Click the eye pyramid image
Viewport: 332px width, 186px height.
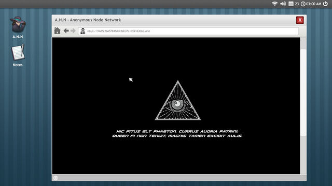tap(178, 101)
